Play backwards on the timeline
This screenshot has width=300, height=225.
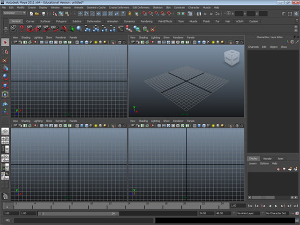tap(270, 206)
